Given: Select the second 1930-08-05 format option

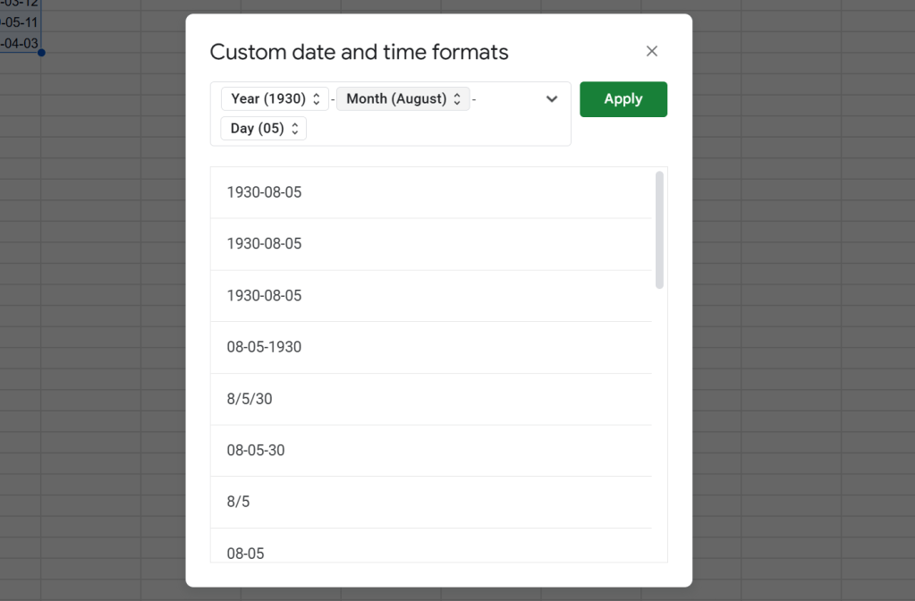Looking at the screenshot, I should tap(264, 244).
